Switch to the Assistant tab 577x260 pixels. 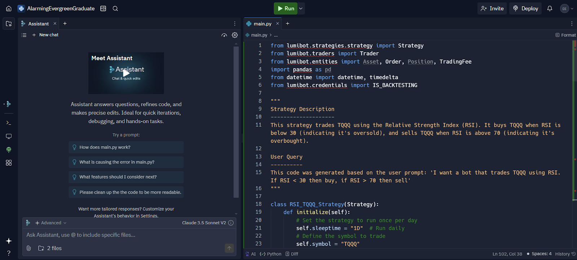(x=38, y=24)
